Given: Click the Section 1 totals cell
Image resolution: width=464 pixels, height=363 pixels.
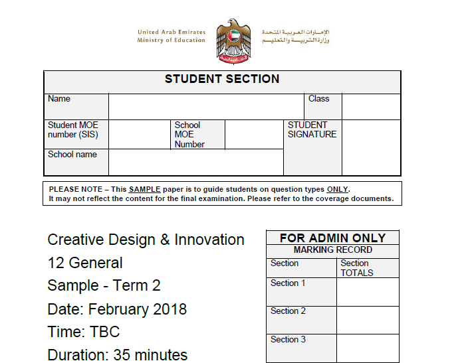Looking at the screenshot, I should tap(368, 292).
